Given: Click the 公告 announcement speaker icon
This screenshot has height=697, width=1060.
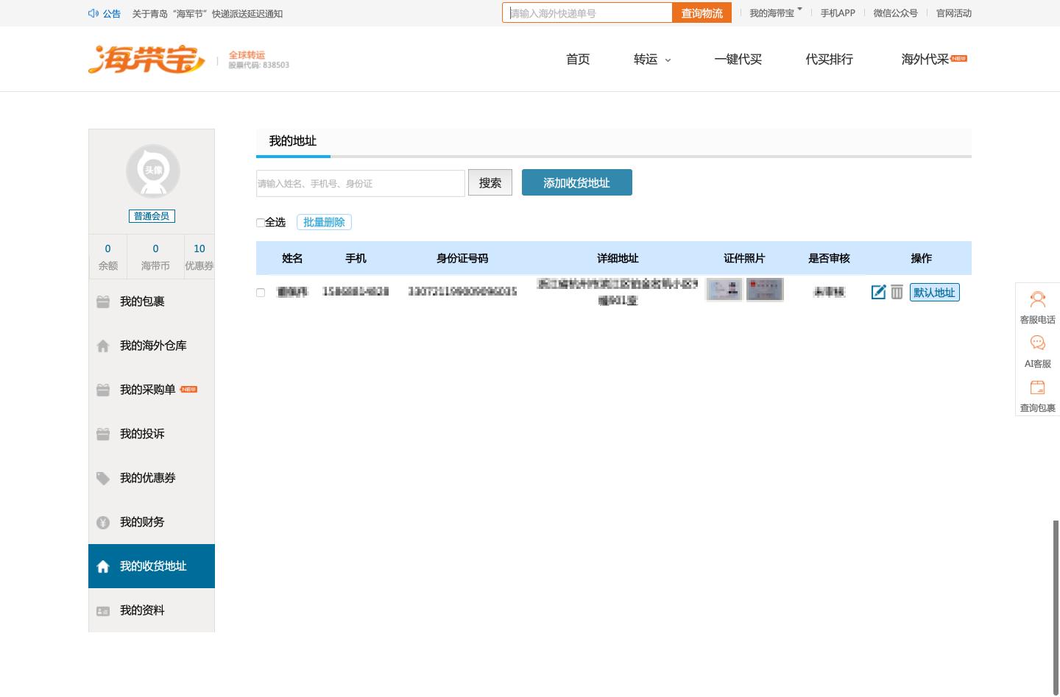Looking at the screenshot, I should point(93,13).
